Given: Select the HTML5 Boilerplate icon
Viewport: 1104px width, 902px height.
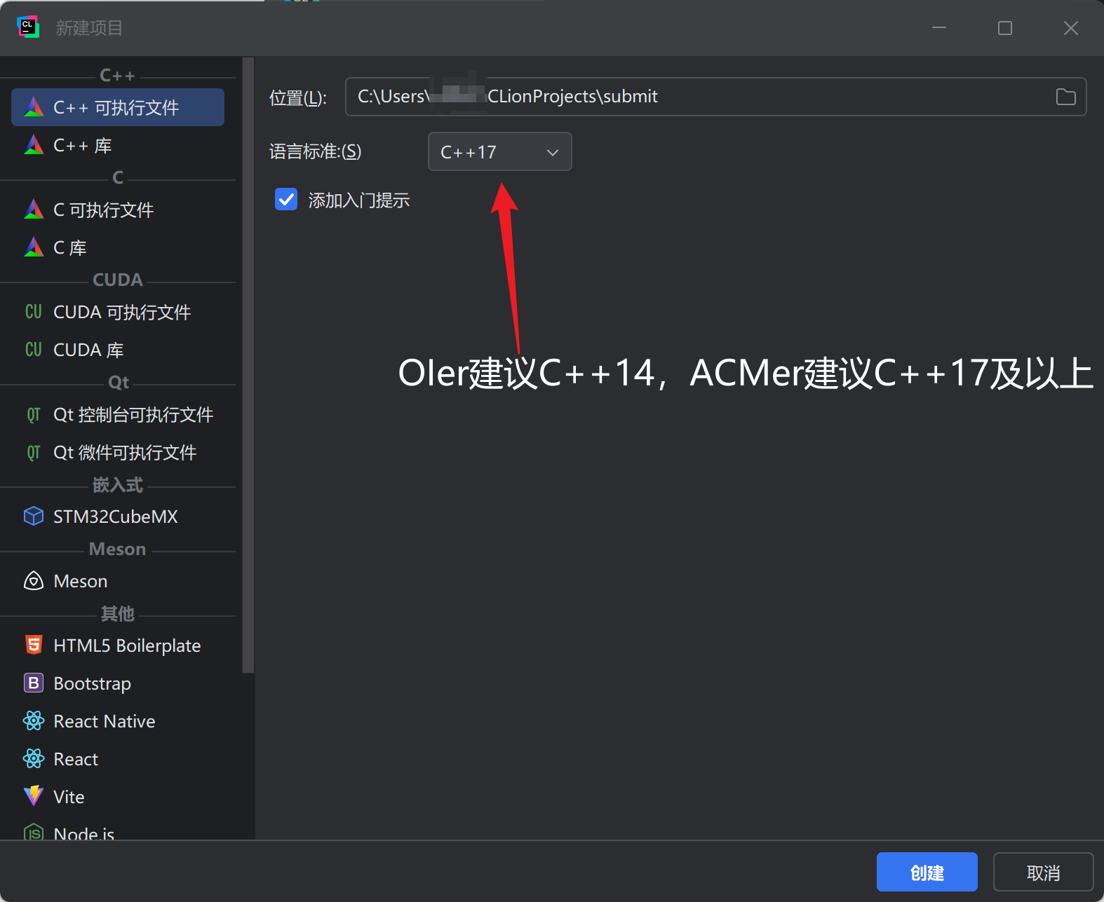Looking at the screenshot, I should (x=34, y=645).
